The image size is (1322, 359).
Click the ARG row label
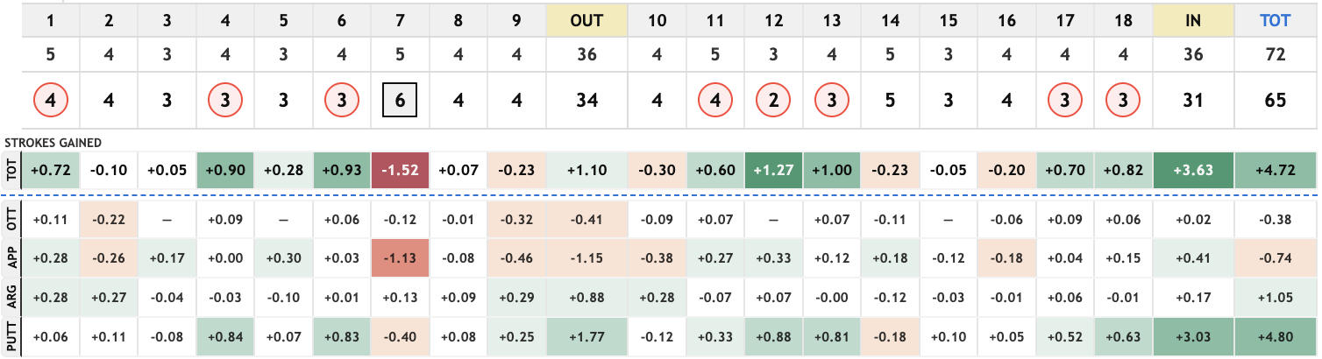coord(10,297)
